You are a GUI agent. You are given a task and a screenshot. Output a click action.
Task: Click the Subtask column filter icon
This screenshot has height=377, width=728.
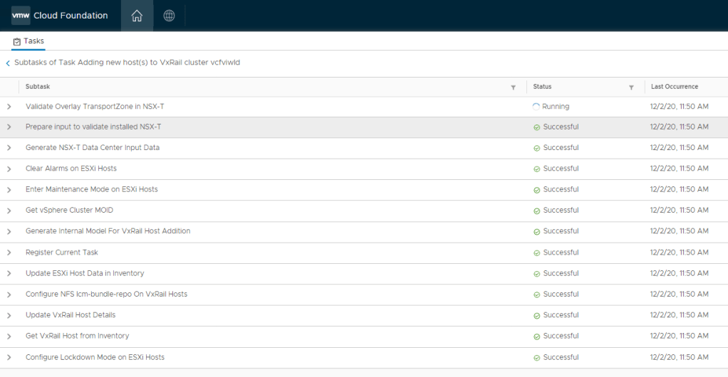click(513, 87)
